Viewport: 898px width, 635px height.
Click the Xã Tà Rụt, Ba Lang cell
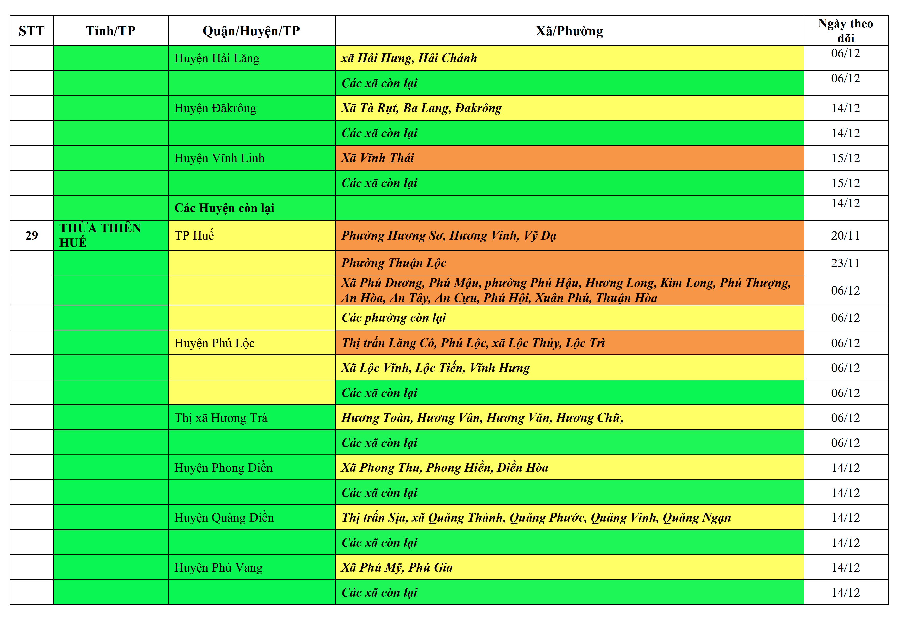tap(421, 108)
